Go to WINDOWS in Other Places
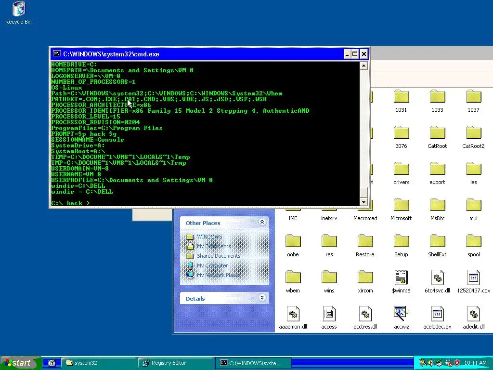Image resolution: width=493 pixels, height=370 pixels. (209, 237)
